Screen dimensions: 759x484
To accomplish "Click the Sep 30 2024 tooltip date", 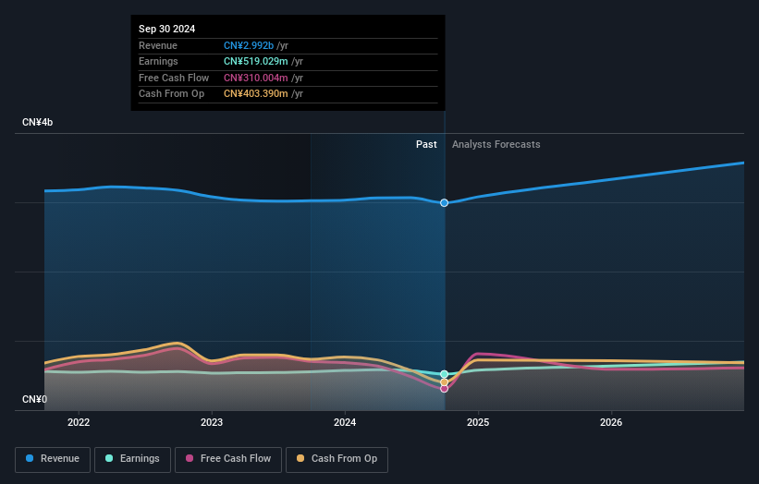I will [x=166, y=29].
